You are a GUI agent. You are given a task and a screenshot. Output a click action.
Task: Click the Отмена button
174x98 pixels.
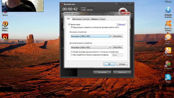[122, 64]
